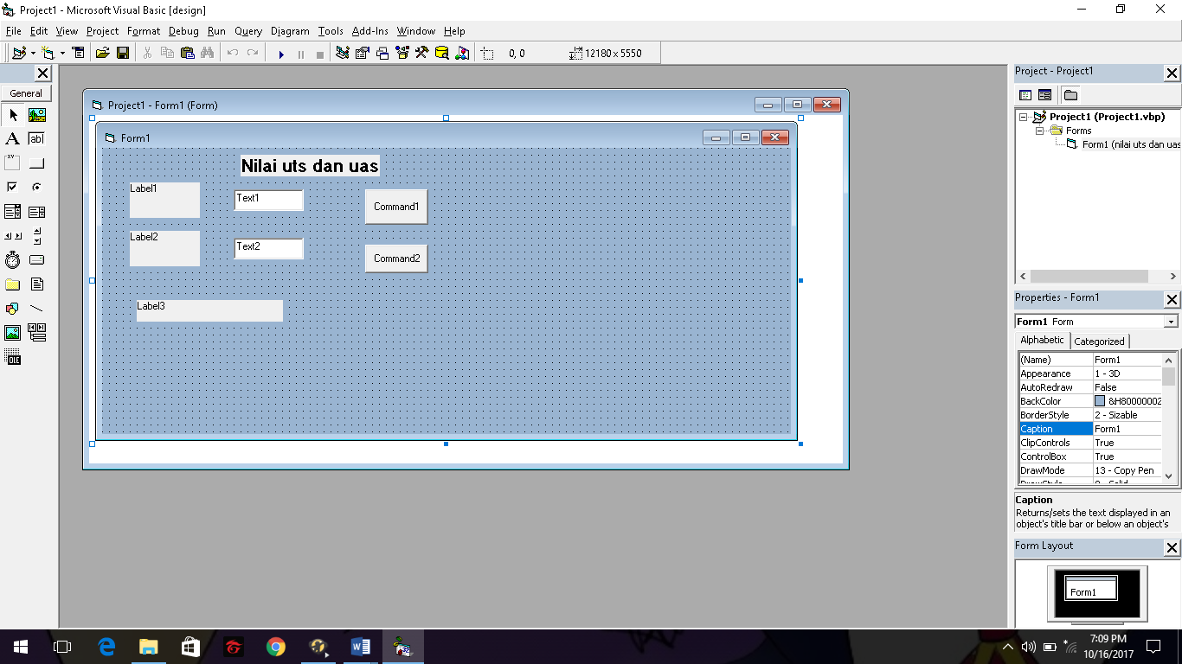Open the Diagram menu
This screenshot has height=664, width=1182.
pyautogui.click(x=289, y=31)
